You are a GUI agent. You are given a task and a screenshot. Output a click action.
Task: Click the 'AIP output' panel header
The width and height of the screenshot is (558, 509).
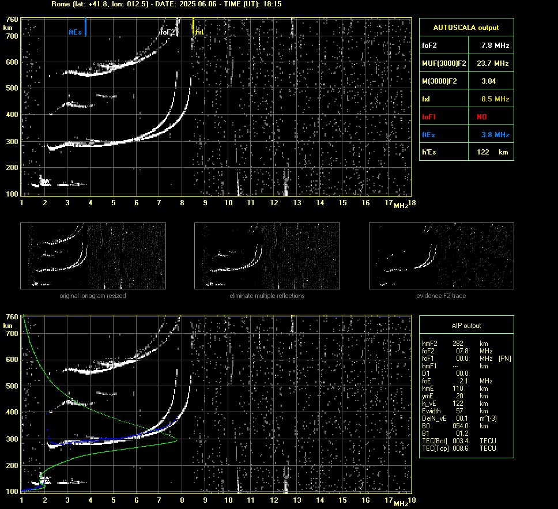coord(466,326)
